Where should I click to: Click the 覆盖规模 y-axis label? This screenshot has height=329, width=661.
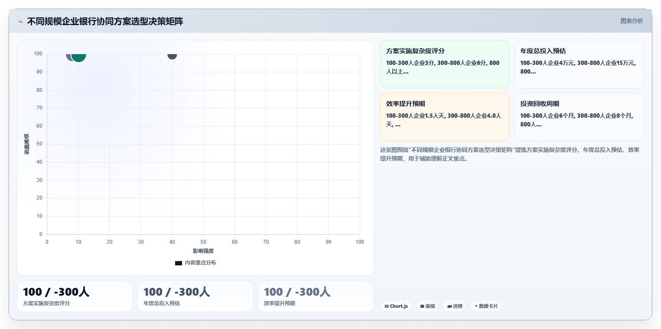pyautogui.click(x=27, y=144)
